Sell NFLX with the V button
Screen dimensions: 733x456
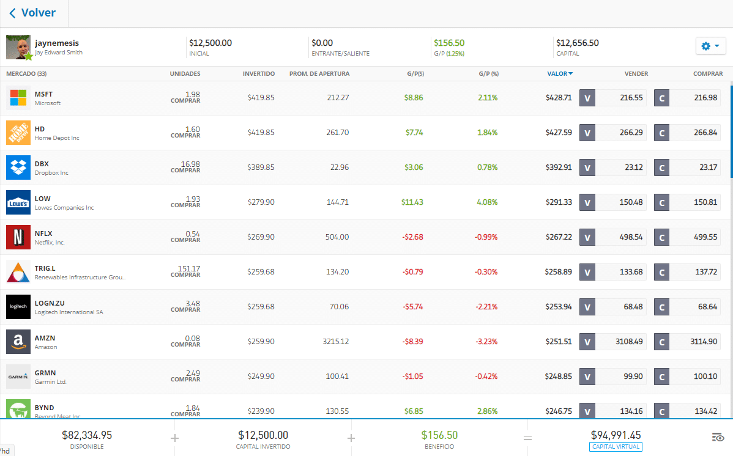coord(587,237)
